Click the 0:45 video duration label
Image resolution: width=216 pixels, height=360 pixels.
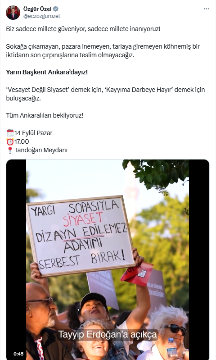18,354
